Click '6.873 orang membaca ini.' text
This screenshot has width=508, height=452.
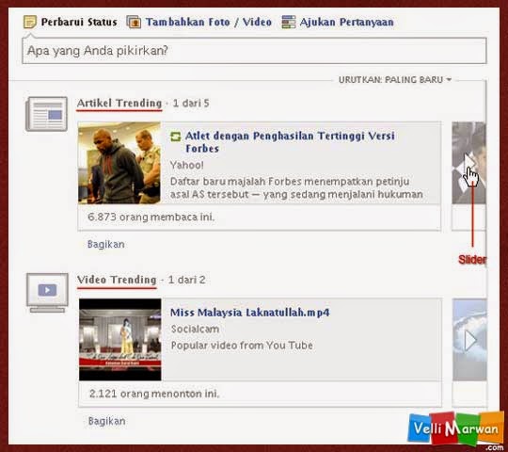(151, 217)
